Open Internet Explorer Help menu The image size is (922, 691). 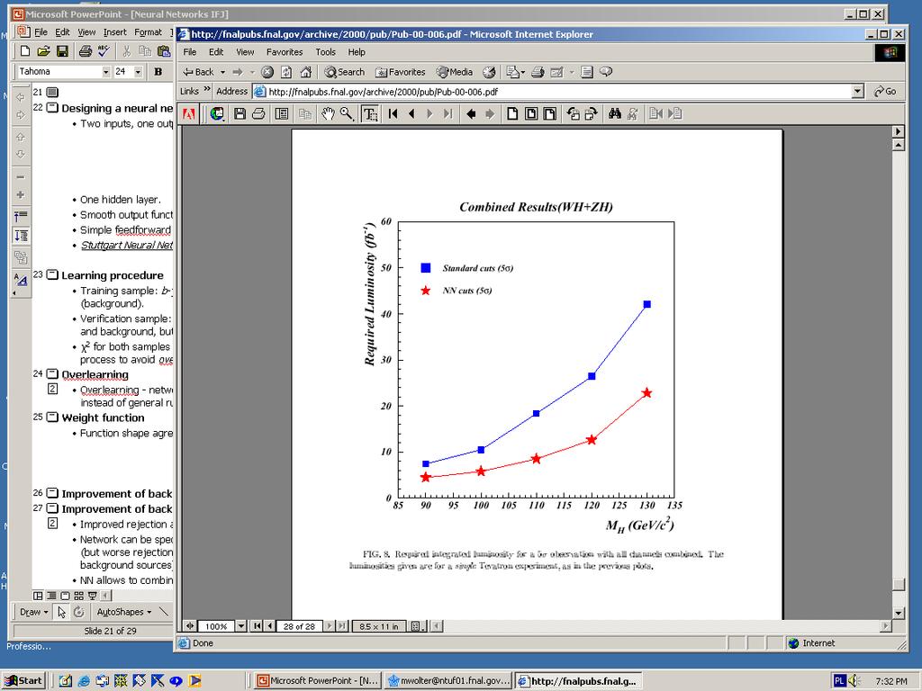(357, 52)
